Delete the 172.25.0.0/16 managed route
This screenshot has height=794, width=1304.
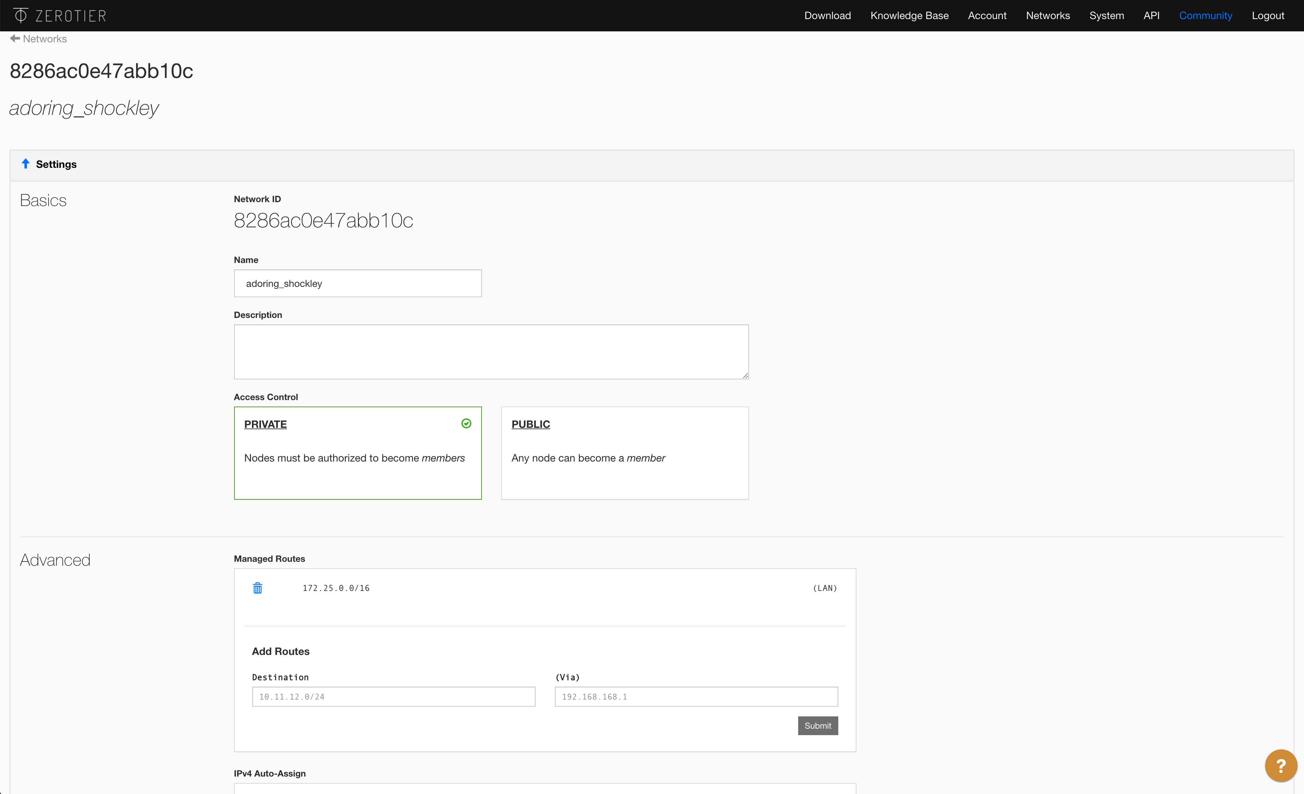click(x=257, y=588)
